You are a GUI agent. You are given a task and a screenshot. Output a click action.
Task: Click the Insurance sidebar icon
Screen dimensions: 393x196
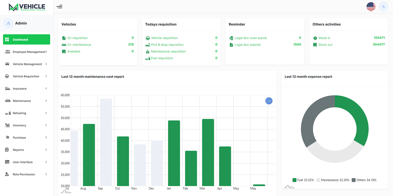[x=7, y=89]
